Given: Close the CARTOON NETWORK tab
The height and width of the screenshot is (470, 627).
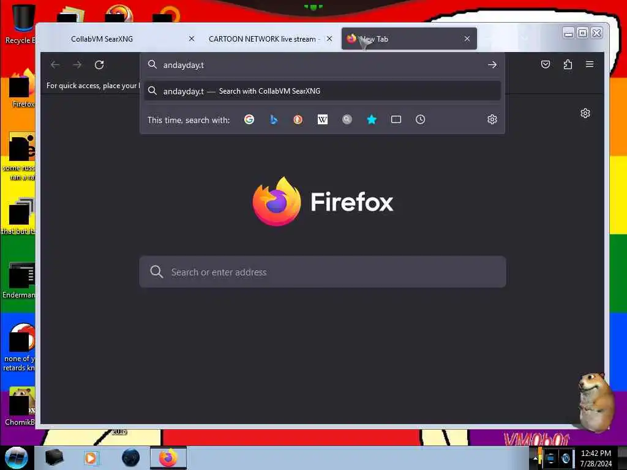Looking at the screenshot, I should [x=329, y=39].
